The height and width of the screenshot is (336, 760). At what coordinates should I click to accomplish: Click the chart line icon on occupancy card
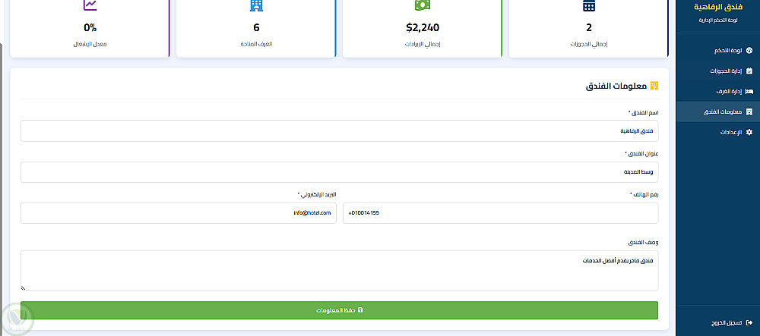pos(90,5)
